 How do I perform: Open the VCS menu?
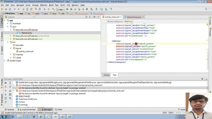click(68, 5)
